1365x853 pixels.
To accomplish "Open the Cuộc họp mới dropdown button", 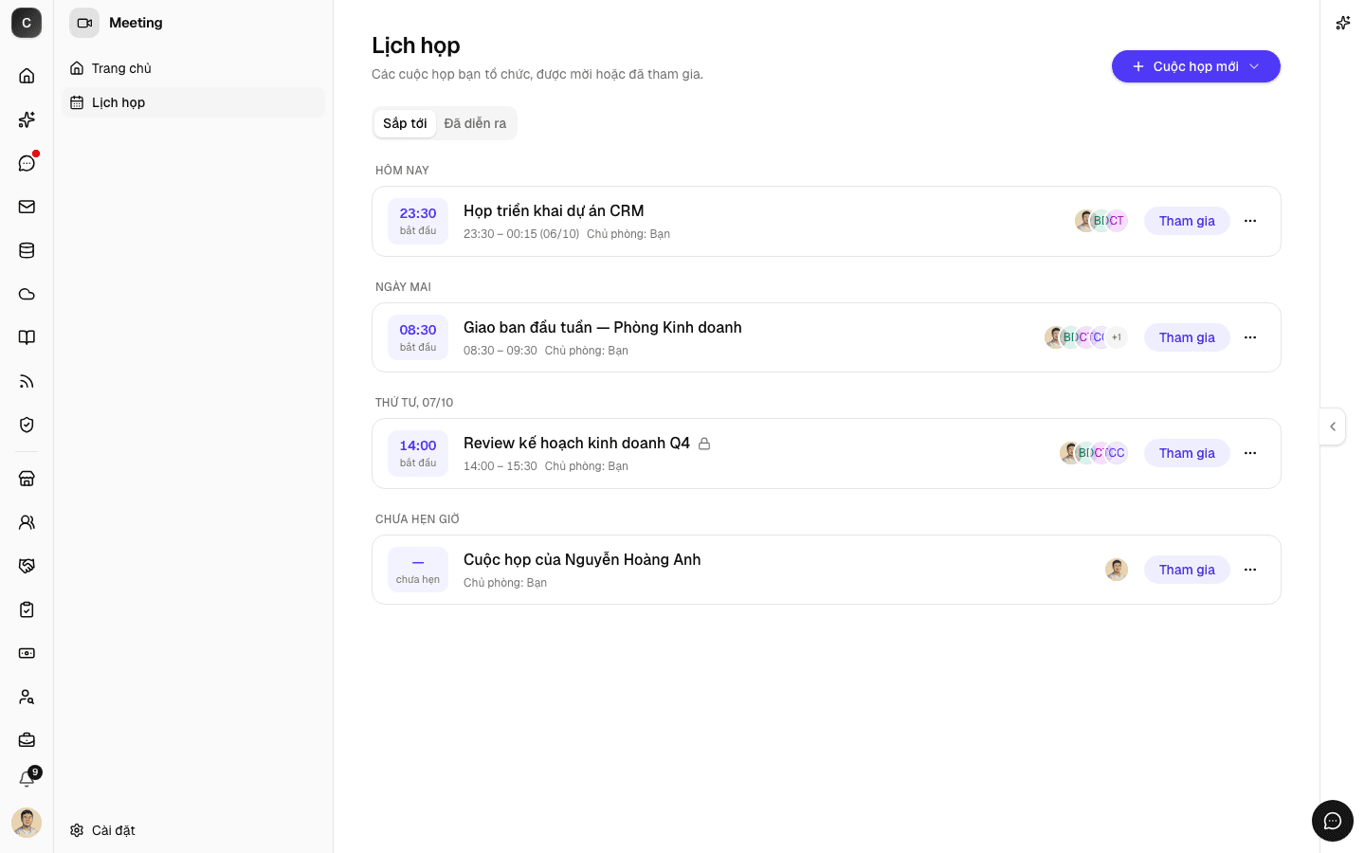I will [1196, 66].
